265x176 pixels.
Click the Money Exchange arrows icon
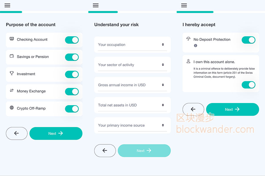point(12,90)
